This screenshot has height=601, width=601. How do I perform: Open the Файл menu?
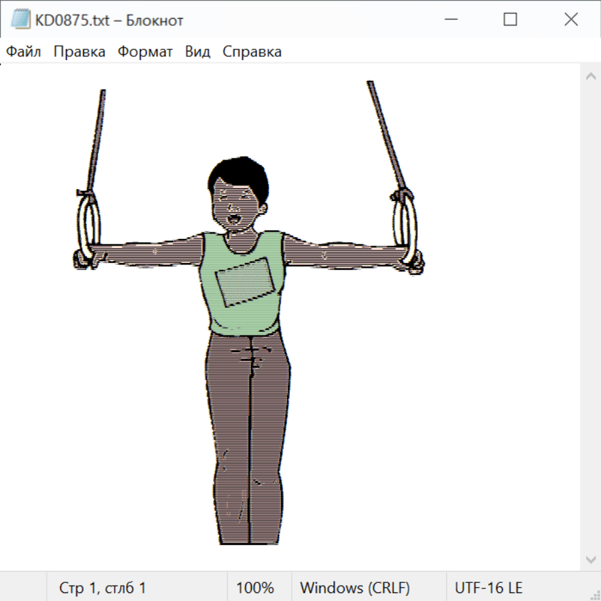[24, 52]
